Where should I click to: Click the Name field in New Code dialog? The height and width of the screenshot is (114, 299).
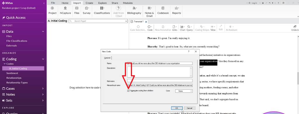tap(160, 63)
